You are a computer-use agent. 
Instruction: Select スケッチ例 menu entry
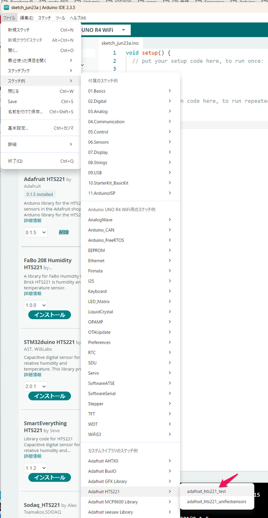40,81
